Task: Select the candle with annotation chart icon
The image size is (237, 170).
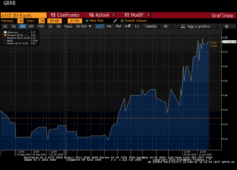Action: (128, 26)
